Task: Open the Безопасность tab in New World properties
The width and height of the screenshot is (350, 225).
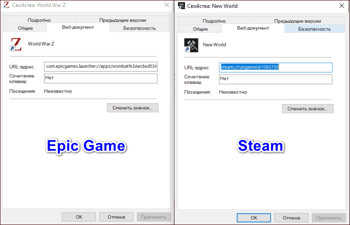Action: coord(314,29)
